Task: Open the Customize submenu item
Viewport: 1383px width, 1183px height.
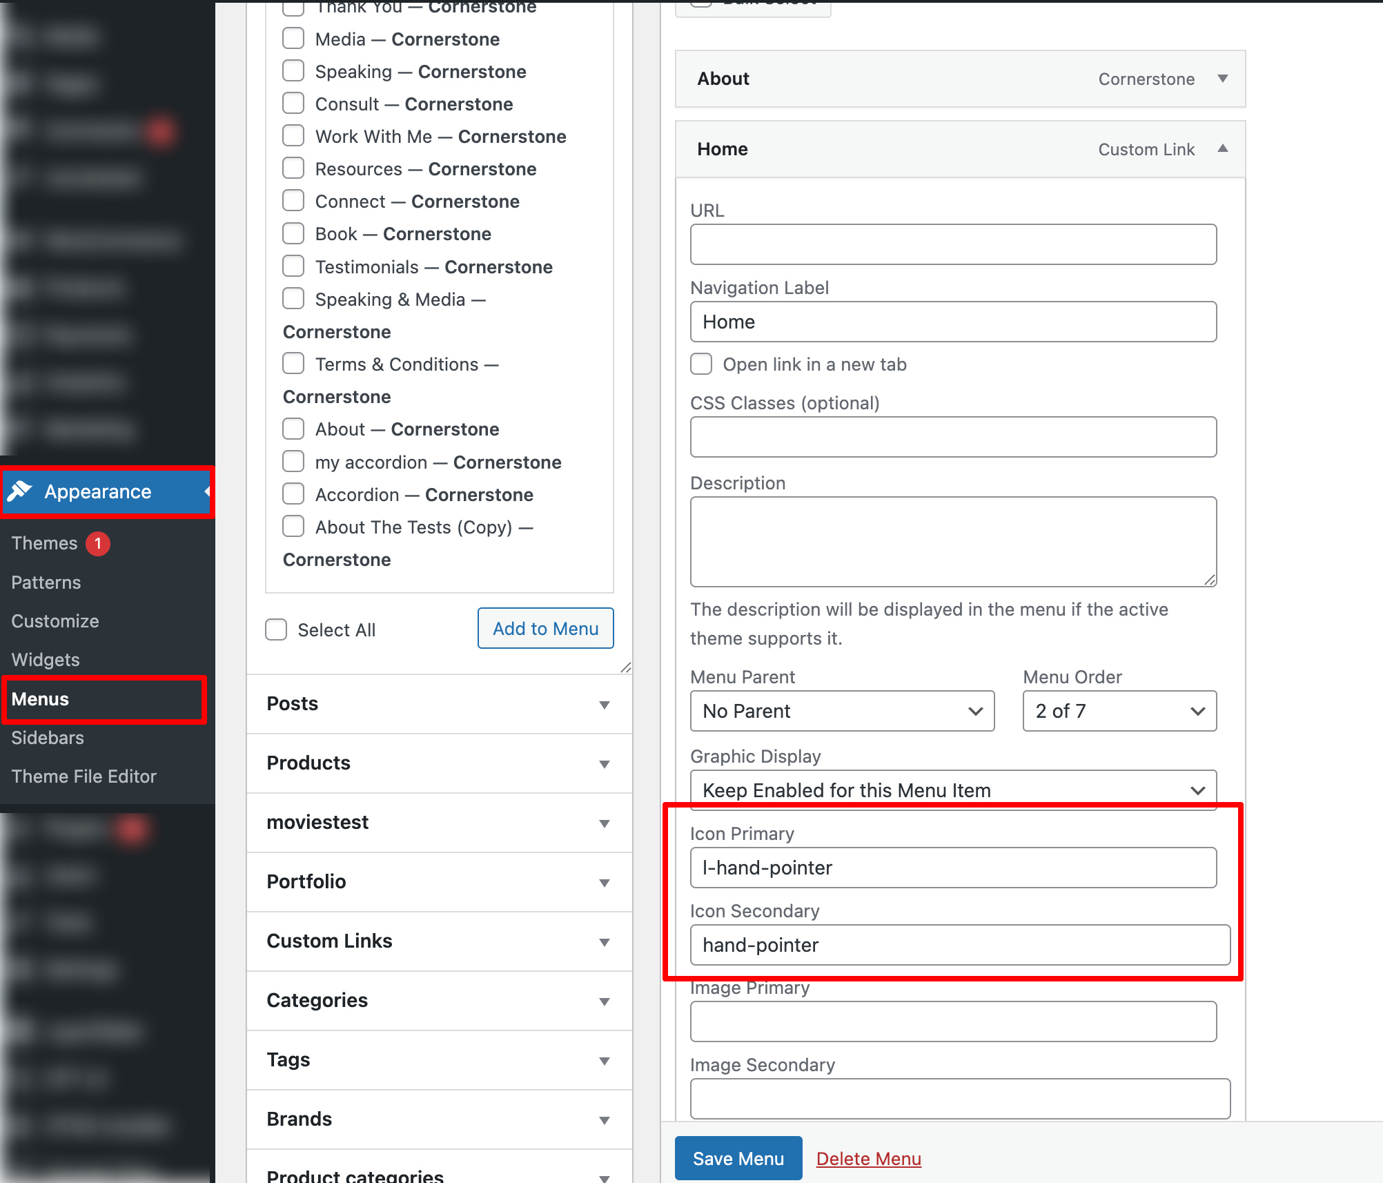Action: [55, 621]
